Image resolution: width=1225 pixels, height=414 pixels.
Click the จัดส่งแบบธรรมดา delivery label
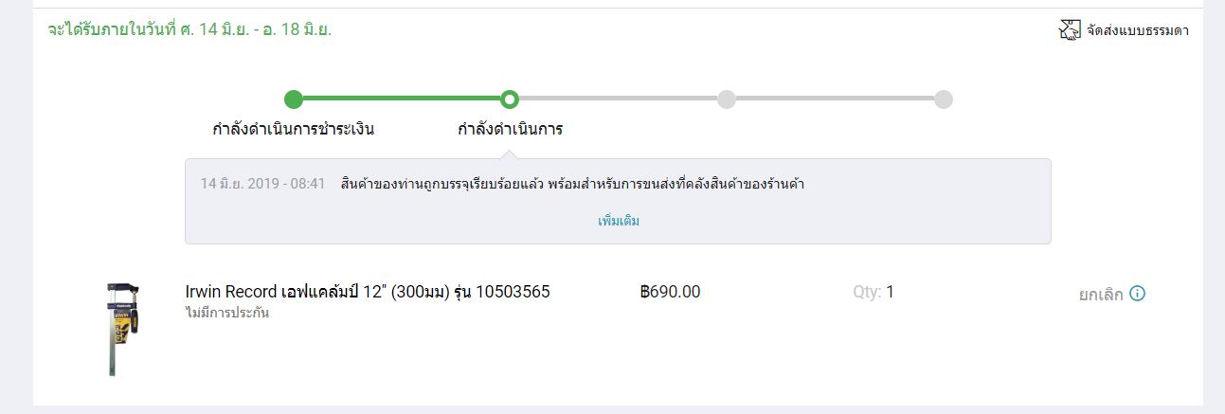[1138, 30]
